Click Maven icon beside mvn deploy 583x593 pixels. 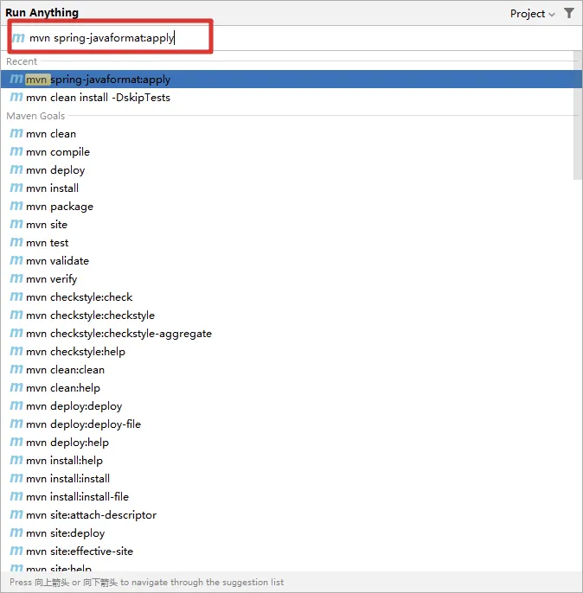[16, 169]
